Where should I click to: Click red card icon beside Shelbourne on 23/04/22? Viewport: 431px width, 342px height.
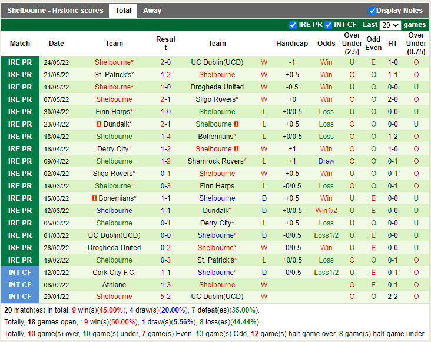236,124
